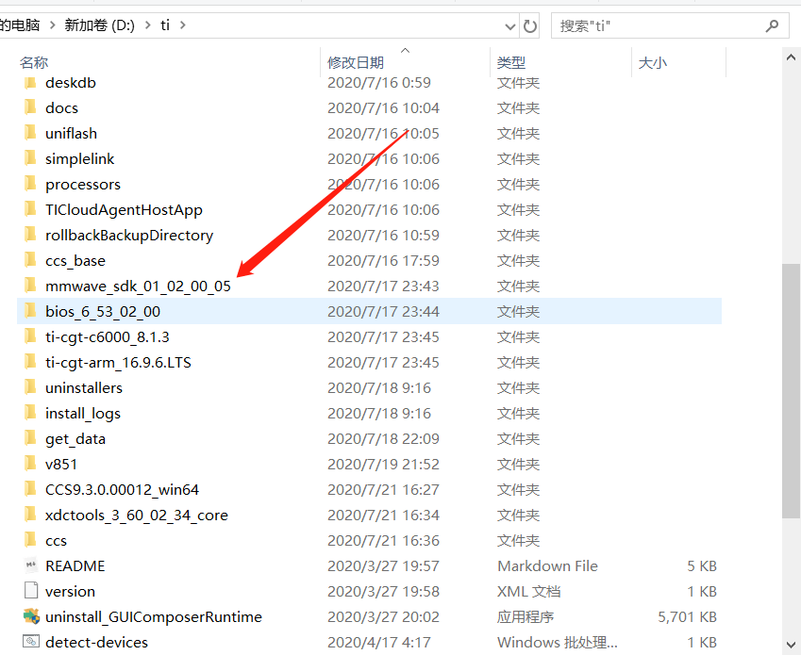Select the install_logs folder name
Screen dimensions: 801x655
tap(83, 414)
